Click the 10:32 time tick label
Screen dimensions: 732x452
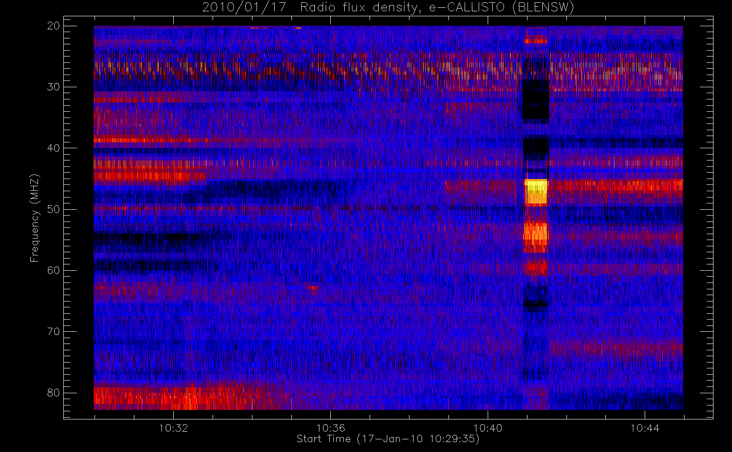click(x=173, y=428)
